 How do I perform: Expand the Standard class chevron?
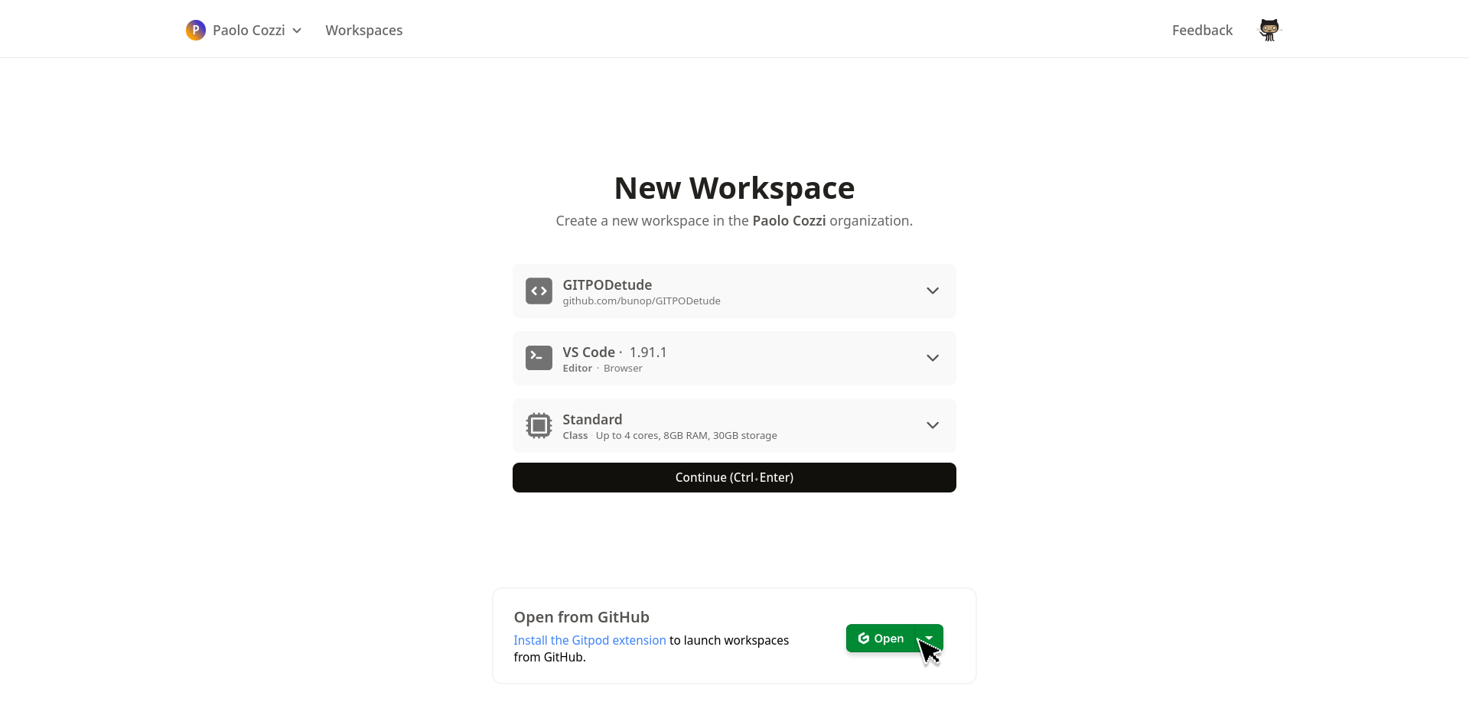[x=932, y=425]
